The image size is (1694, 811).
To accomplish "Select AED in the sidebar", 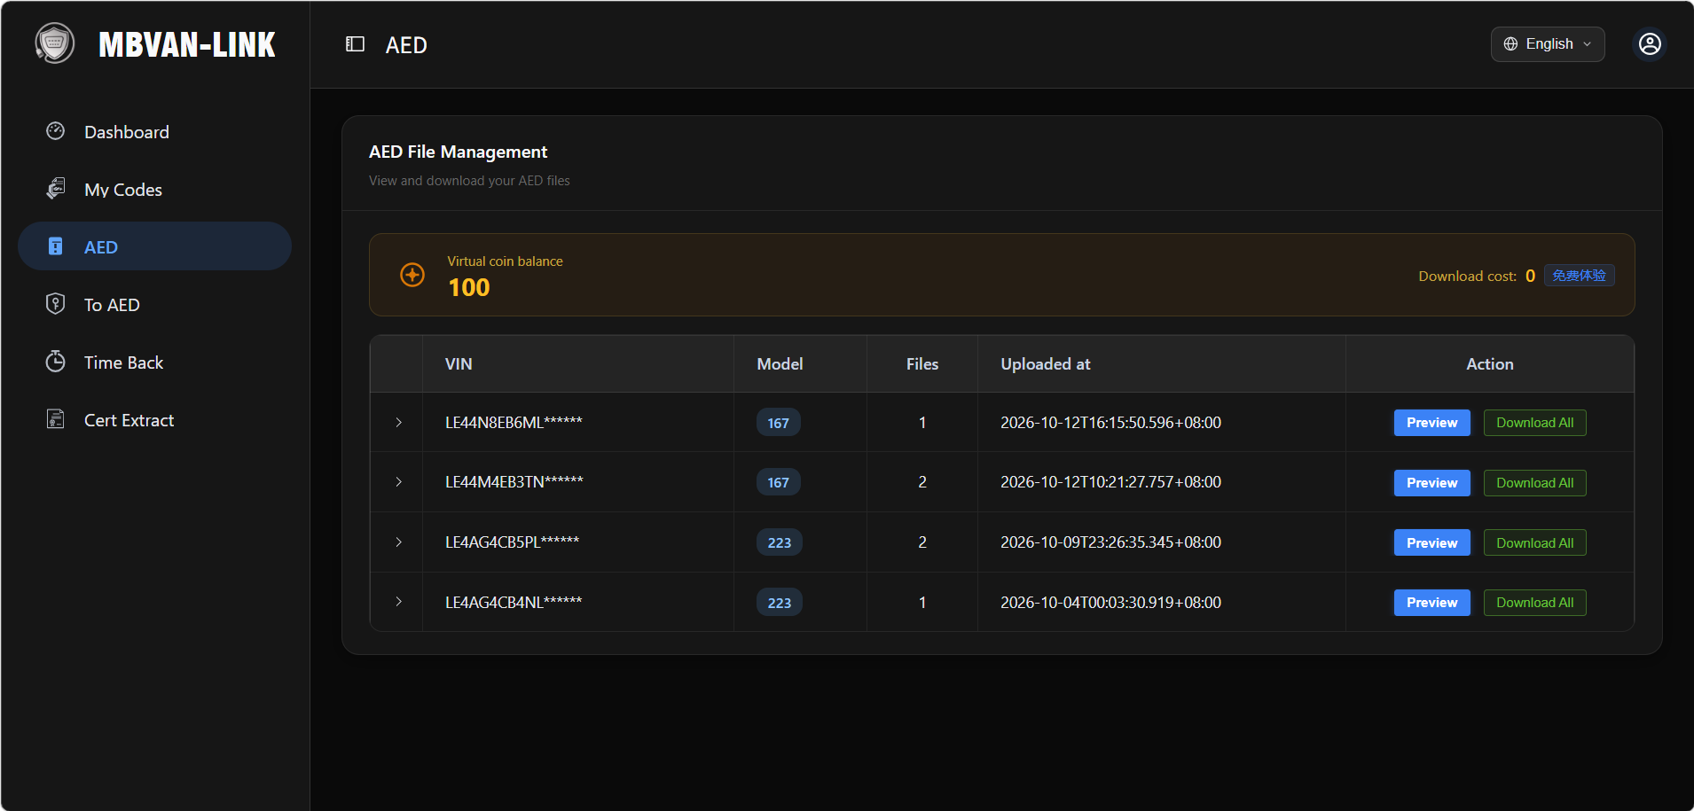I will pyautogui.click(x=154, y=246).
